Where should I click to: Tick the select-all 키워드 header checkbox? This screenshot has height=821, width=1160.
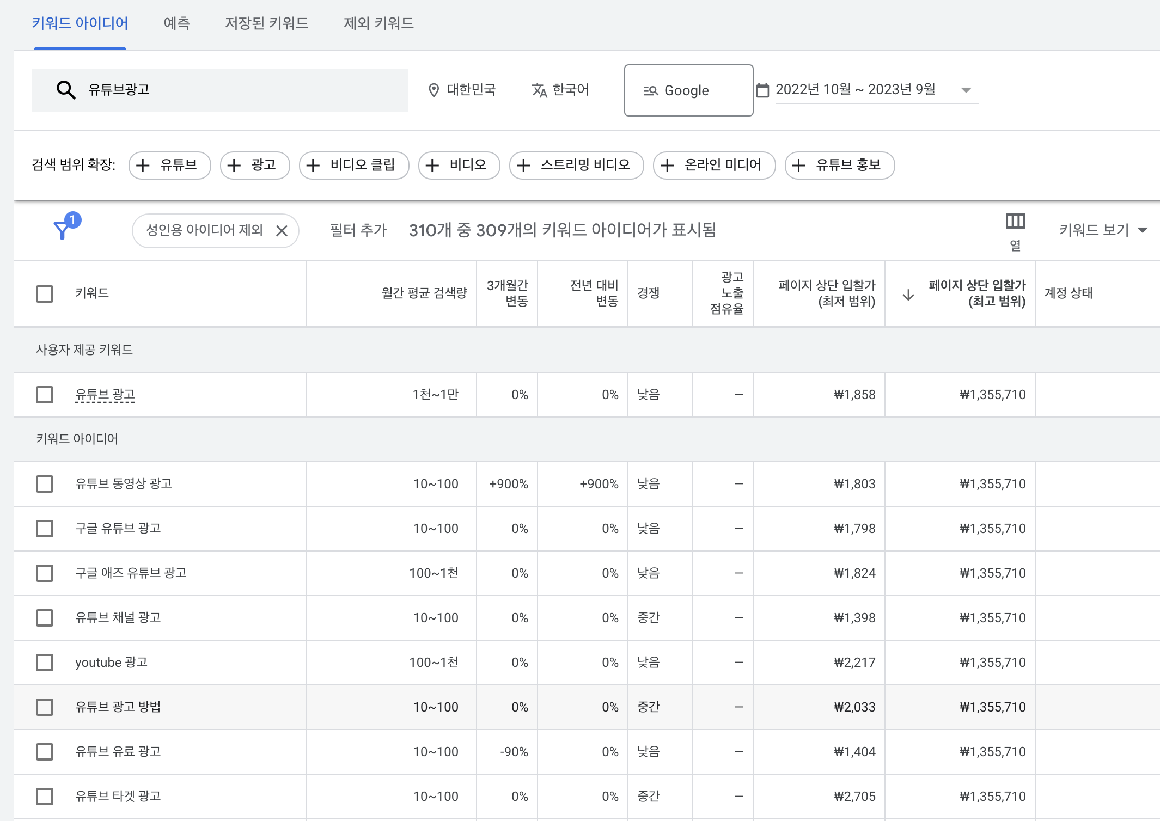[45, 293]
